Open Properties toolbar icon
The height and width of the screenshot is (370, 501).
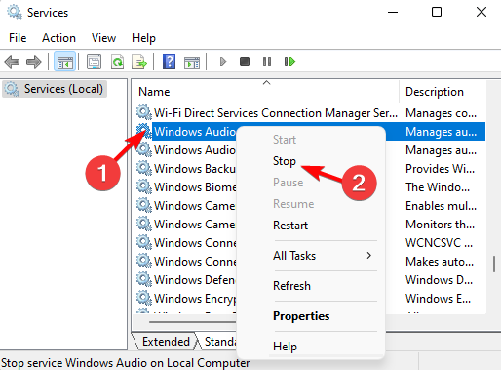point(94,62)
